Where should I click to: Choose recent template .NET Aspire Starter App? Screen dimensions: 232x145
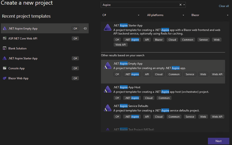tap(45, 58)
